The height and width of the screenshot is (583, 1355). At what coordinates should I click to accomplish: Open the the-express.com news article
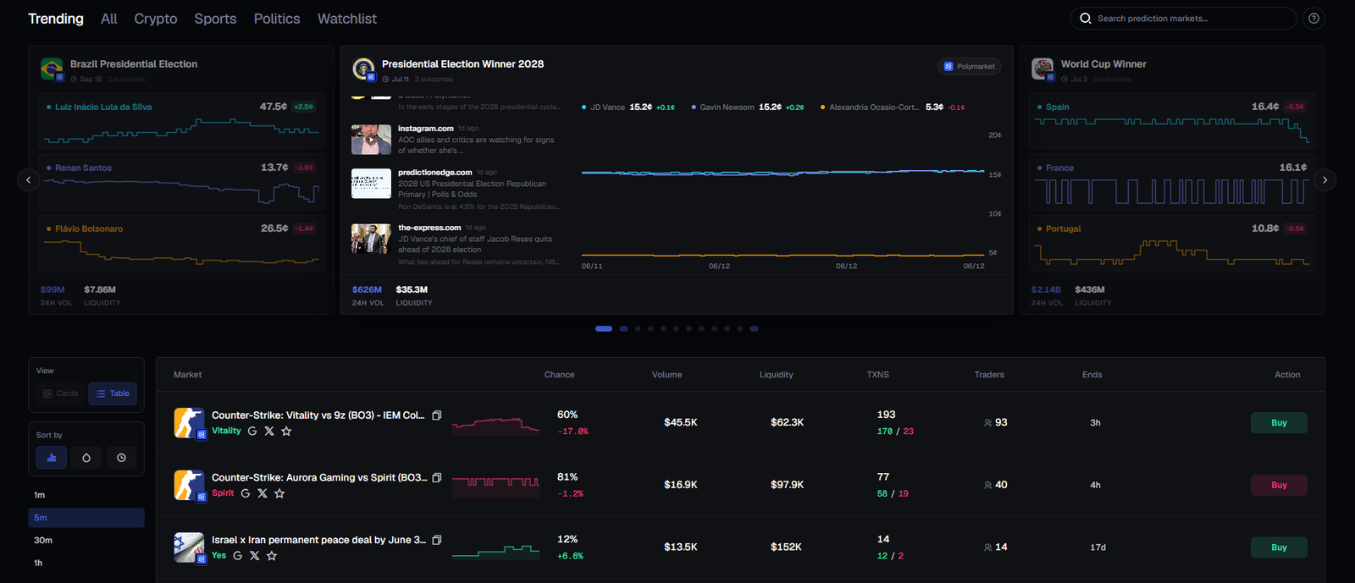(456, 245)
